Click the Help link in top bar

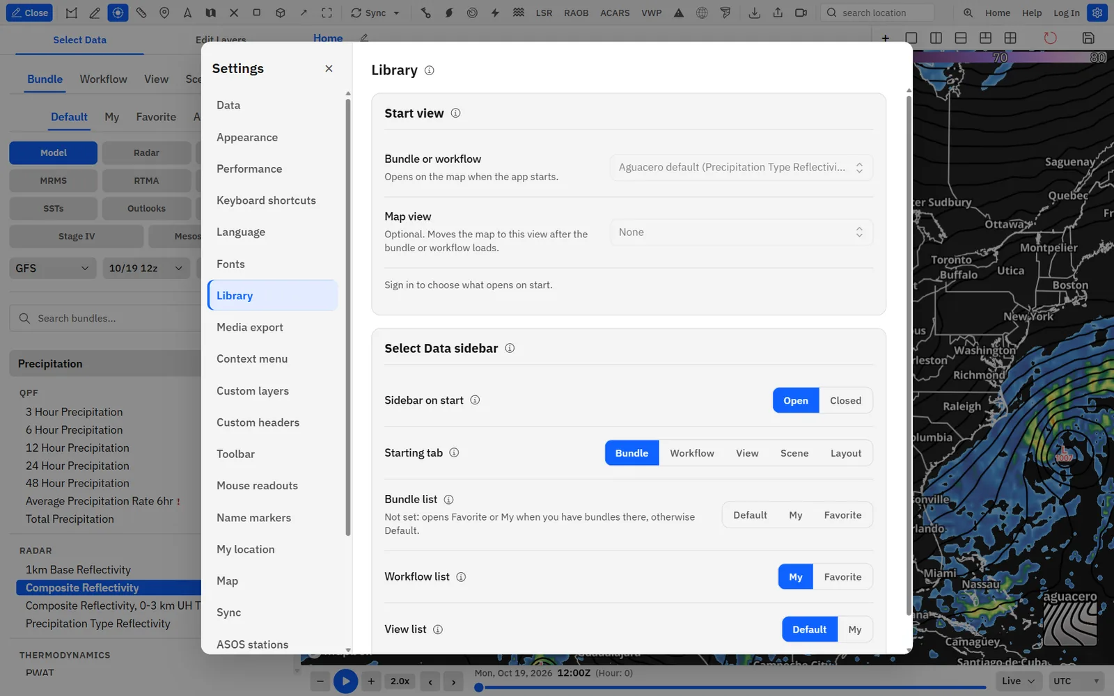tap(1032, 13)
